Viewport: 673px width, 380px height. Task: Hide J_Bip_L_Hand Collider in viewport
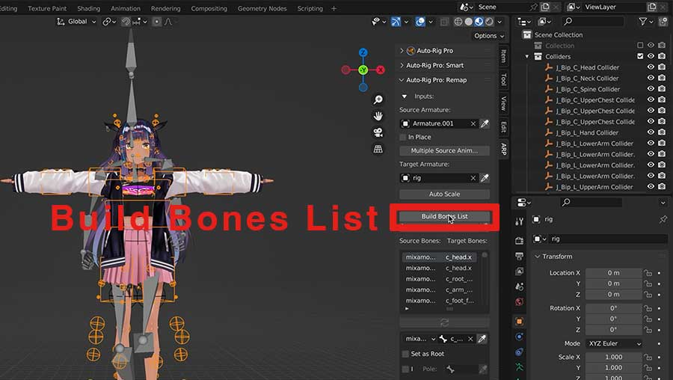(651, 132)
